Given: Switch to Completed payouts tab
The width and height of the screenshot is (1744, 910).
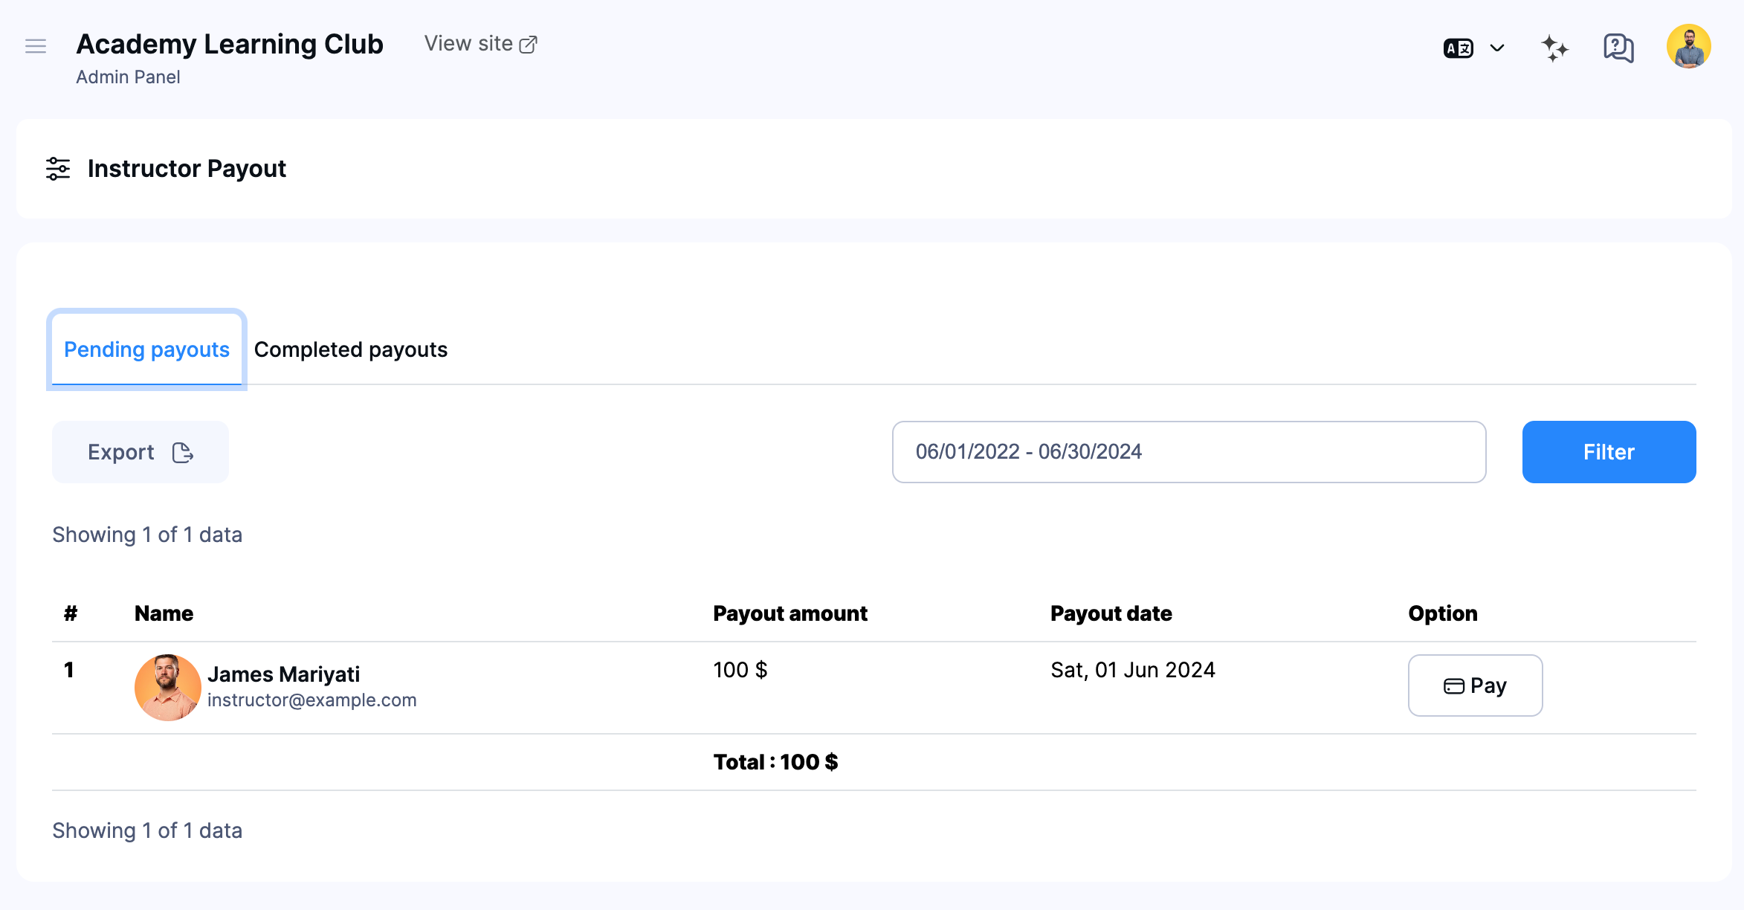Looking at the screenshot, I should pyautogui.click(x=350, y=349).
